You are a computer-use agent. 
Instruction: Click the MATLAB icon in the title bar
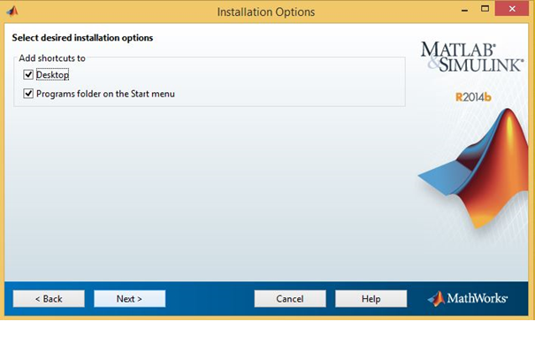tap(12, 11)
